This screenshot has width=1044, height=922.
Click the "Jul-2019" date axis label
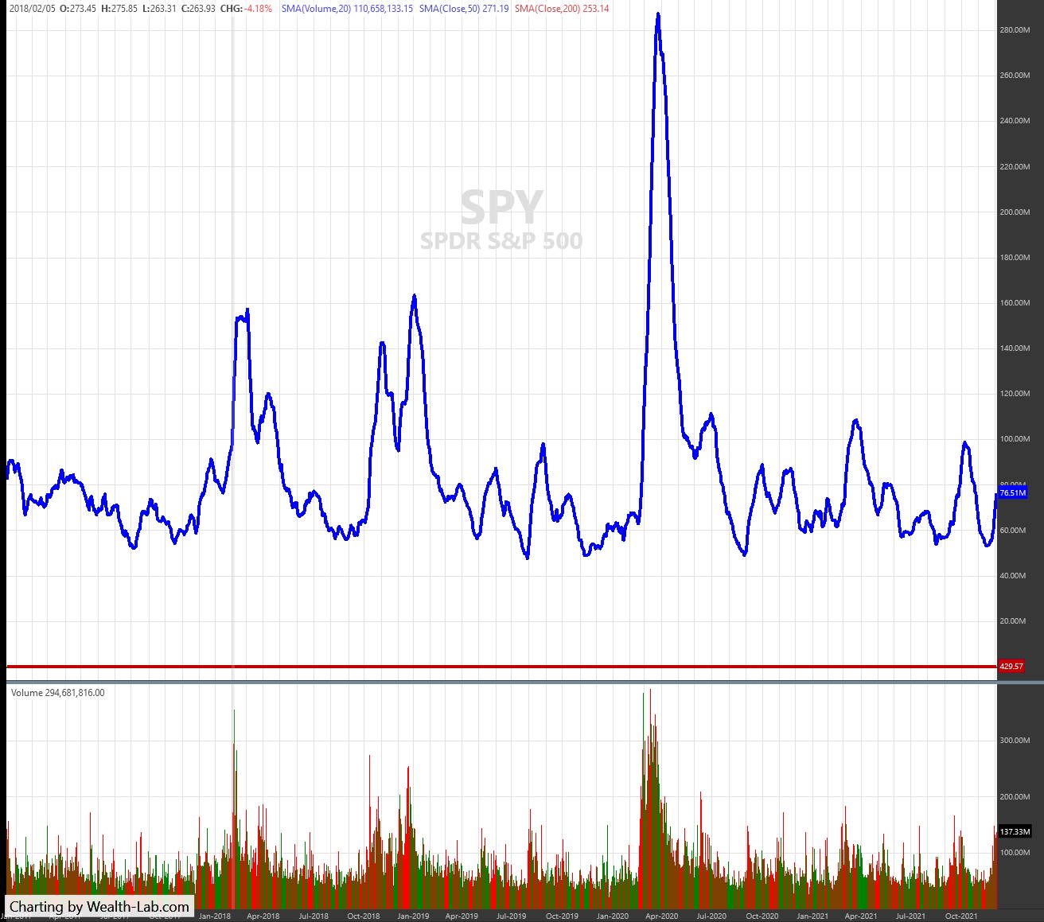(x=512, y=916)
